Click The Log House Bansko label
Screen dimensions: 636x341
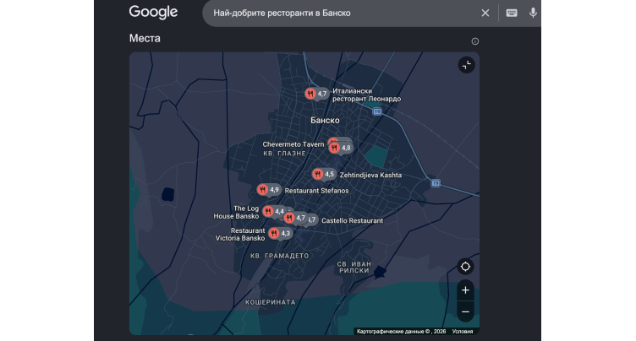pos(236,212)
